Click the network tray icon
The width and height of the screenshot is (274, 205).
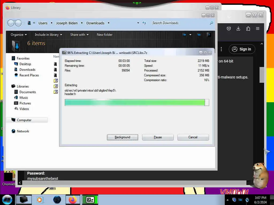[241, 200]
